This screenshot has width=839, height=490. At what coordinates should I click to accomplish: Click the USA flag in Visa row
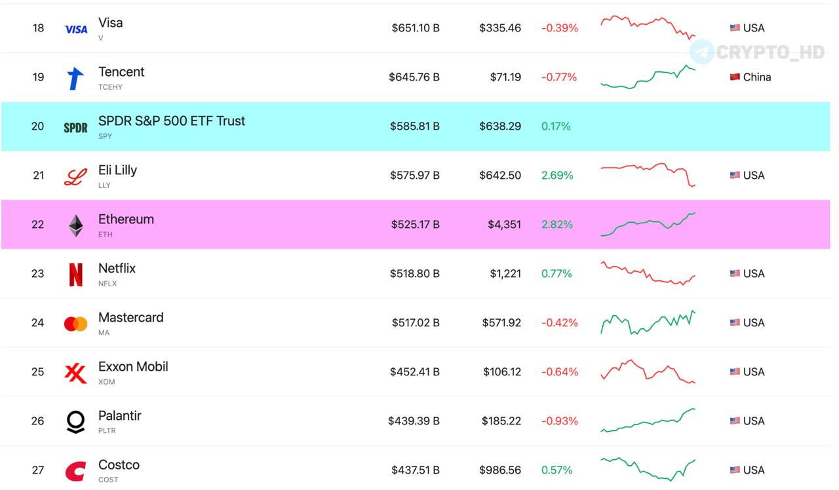pyautogui.click(x=735, y=28)
